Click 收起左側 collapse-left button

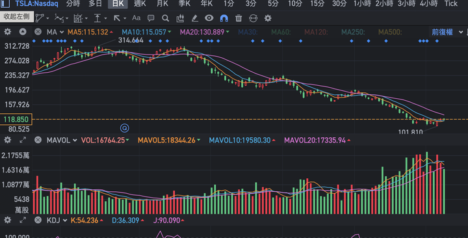(x=16, y=16)
